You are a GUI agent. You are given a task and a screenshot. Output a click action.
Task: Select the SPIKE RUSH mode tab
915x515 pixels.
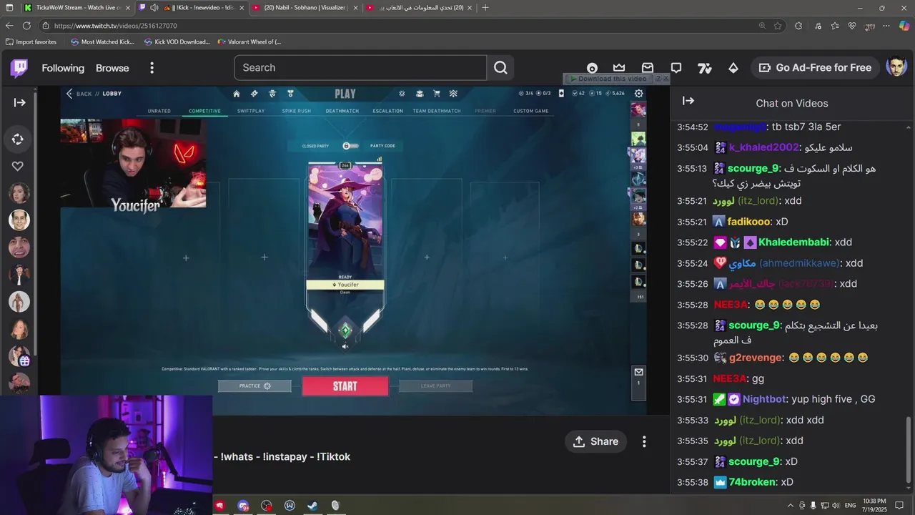pyautogui.click(x=296, y=111)
